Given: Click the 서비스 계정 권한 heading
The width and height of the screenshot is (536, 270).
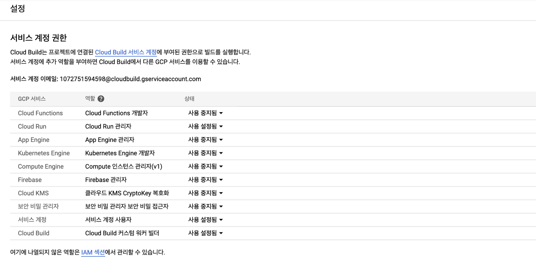Looking at the screenshot, I should 39,38.
